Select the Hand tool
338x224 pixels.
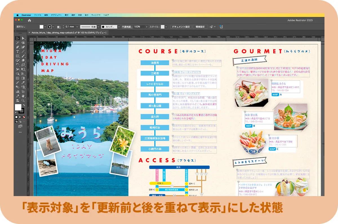point(23,96)
